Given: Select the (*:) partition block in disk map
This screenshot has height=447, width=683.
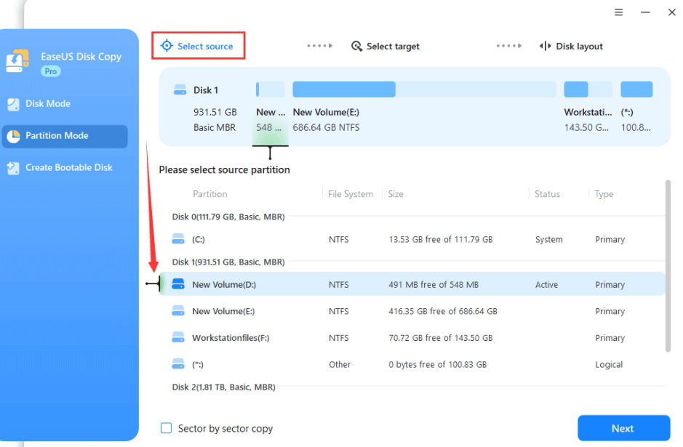Looking at the screenshot, I should (x=636, y=89).
